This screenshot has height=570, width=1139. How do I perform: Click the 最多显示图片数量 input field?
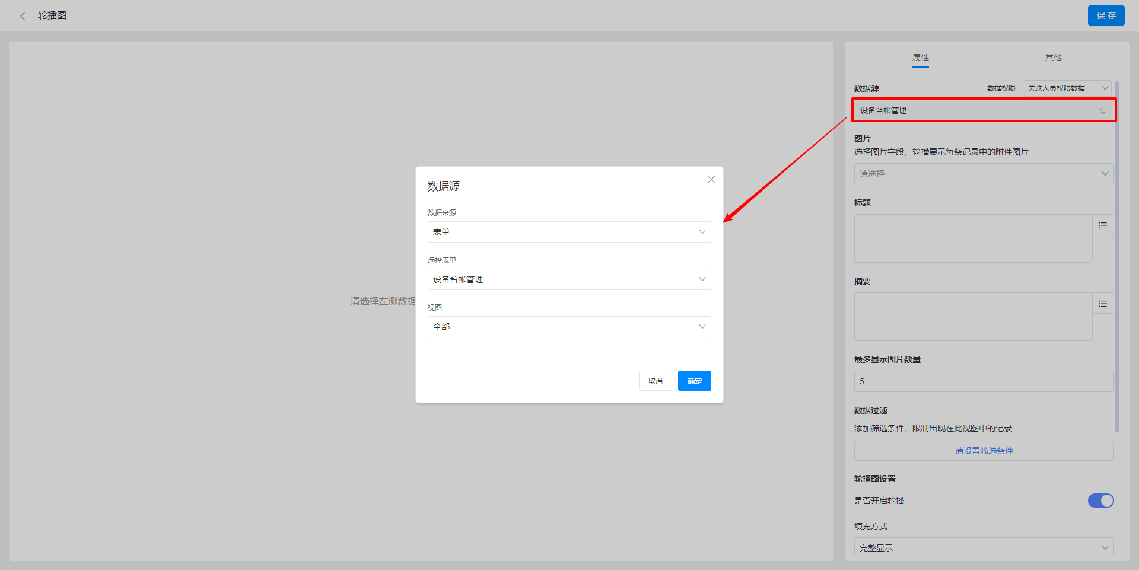pyautogui.click(x=983, y=381)
